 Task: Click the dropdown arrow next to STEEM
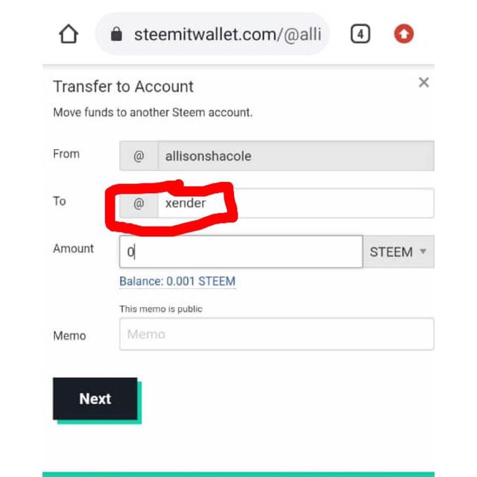pyautogui.click(x=423, y=251)
